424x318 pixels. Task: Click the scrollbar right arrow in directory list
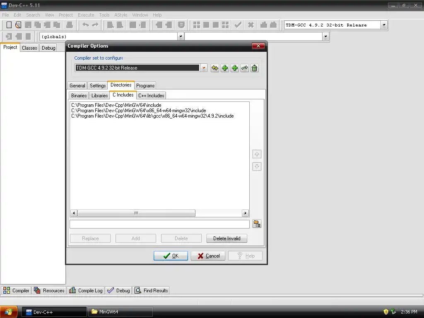point(245,213)
